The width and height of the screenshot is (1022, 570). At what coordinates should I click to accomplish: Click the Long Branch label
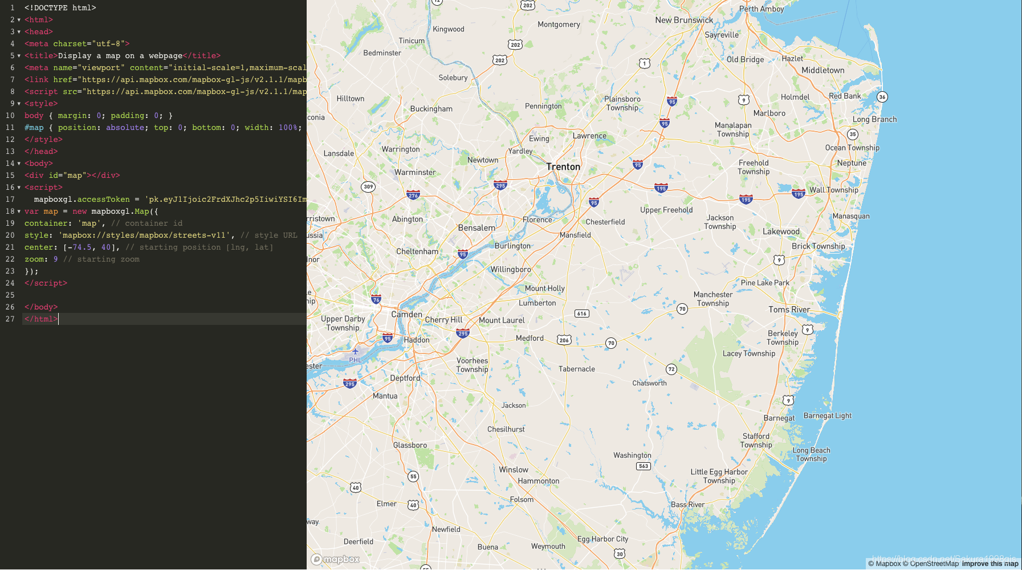coord(875,120)
